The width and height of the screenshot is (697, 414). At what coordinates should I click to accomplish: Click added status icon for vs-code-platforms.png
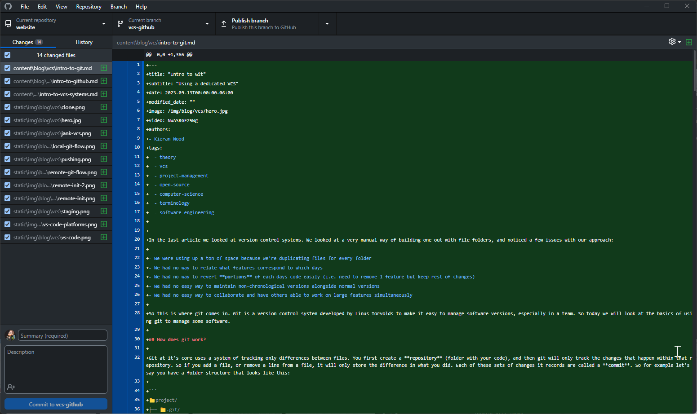pyautogui.click(x=104, y=224)
